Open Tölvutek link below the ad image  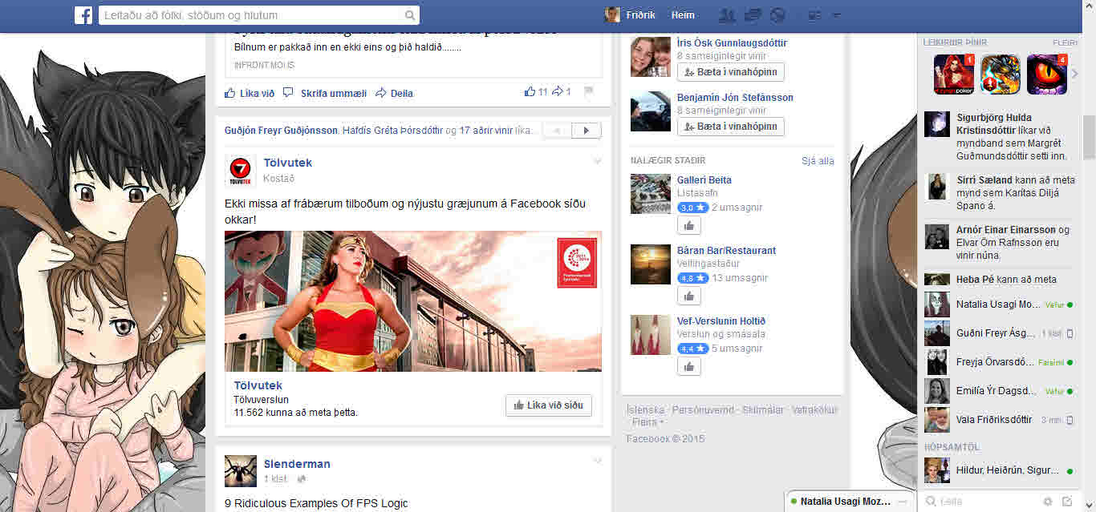tap(258, 385)
